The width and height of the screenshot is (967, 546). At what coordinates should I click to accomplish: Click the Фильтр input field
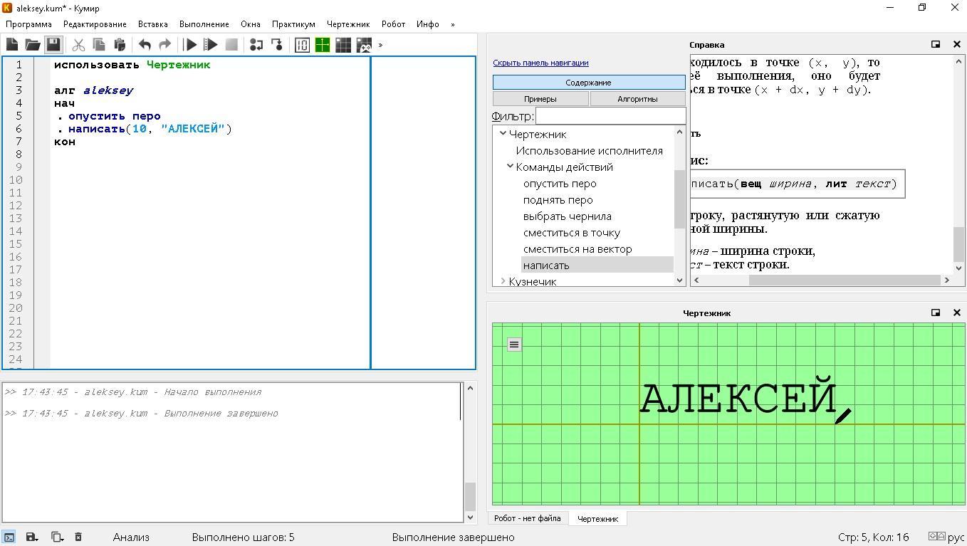point(610,116)
